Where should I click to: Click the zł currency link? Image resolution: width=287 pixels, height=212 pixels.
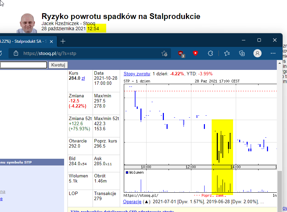click(x=83, y=78)
